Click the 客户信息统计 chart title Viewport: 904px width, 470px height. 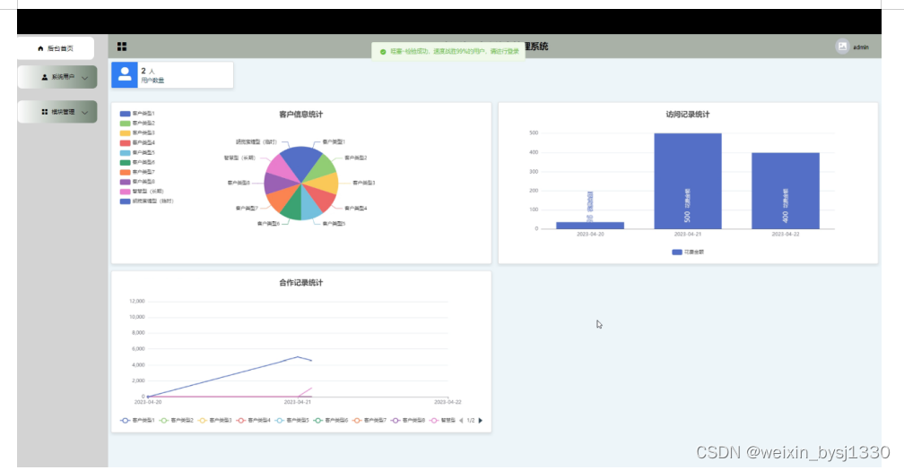(x=301, y=115)
